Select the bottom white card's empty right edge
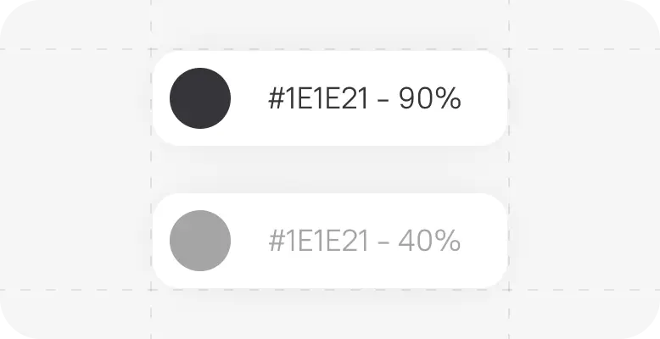This screenshot has height=339, width=660. (x=484, y=241)
